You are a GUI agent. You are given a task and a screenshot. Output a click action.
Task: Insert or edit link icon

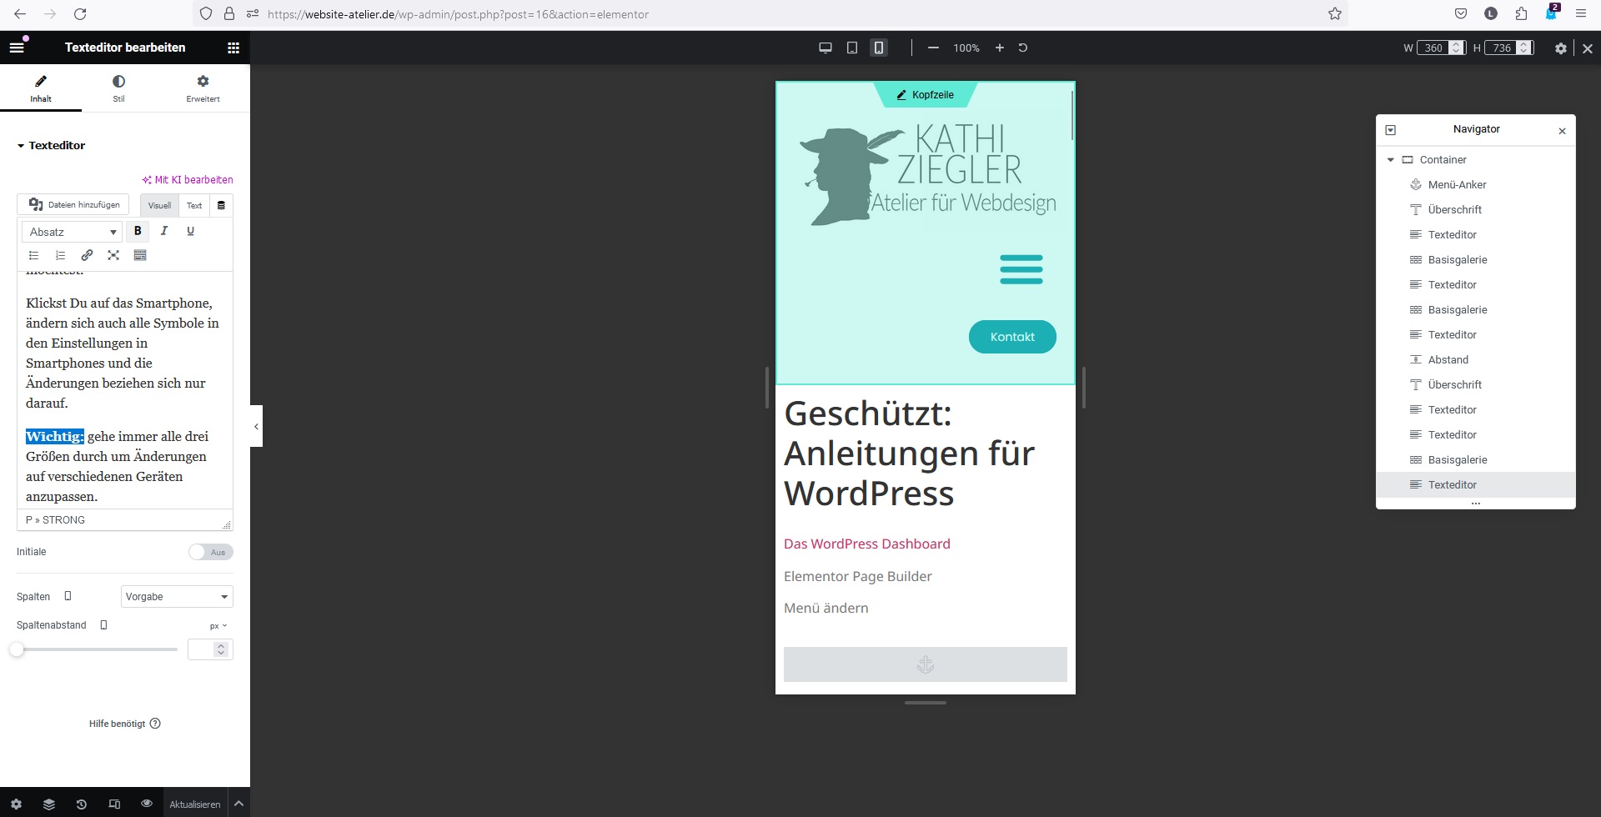point(87,255)
